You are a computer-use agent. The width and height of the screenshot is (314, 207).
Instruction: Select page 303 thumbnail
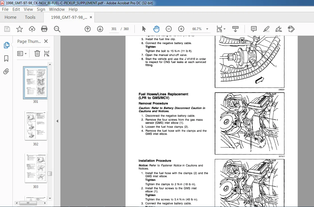[36, 168]
